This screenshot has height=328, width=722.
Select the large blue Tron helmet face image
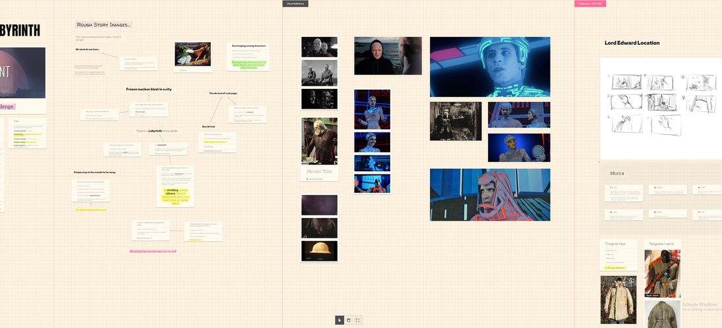coord(490,67)
